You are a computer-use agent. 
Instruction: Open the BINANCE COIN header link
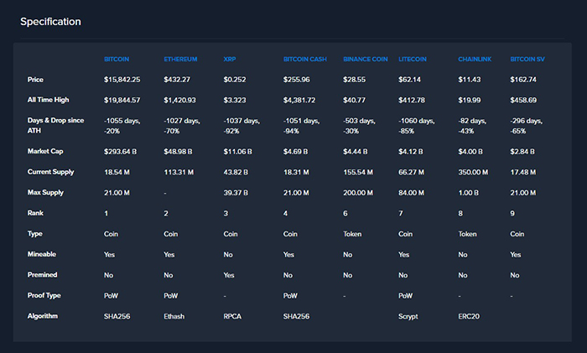[x=366, y=60]
